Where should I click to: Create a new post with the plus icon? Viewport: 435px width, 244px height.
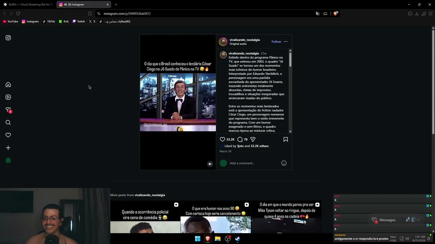click(x=8, y=148)
